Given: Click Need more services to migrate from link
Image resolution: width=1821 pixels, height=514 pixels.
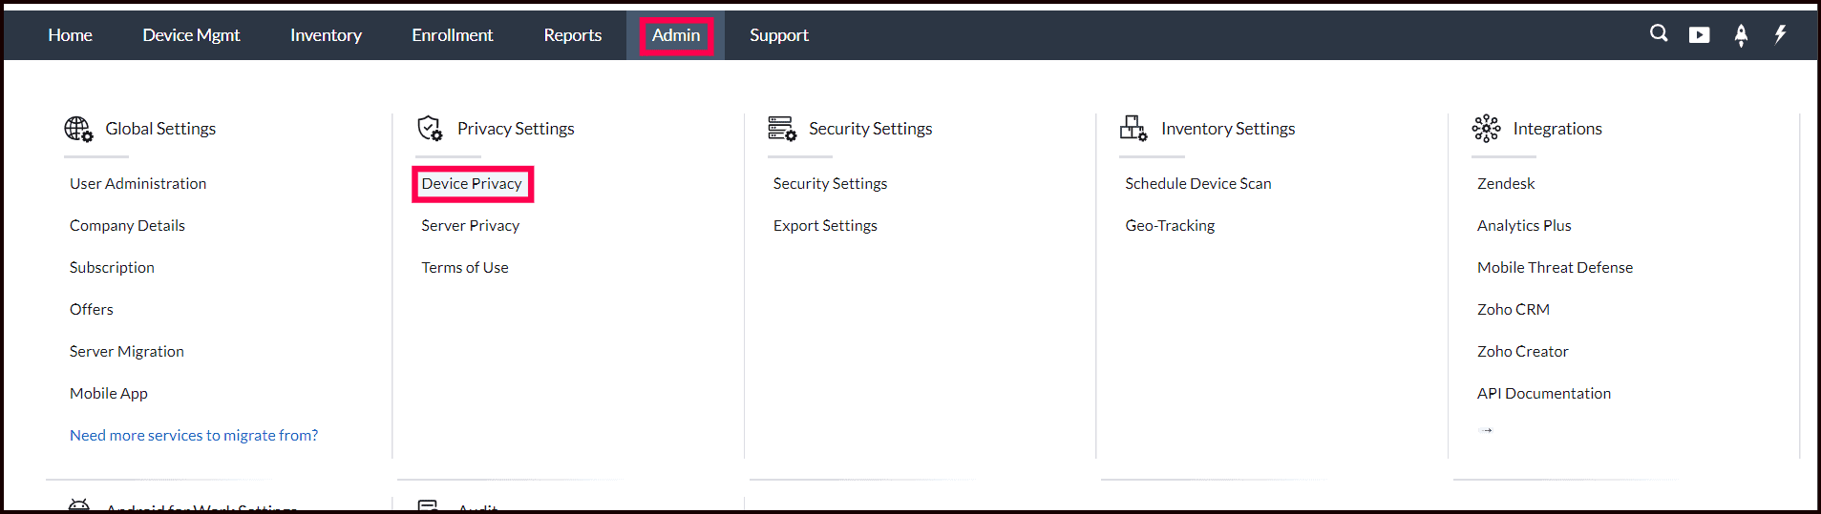Looking at the screenshot, I should 194,436.
